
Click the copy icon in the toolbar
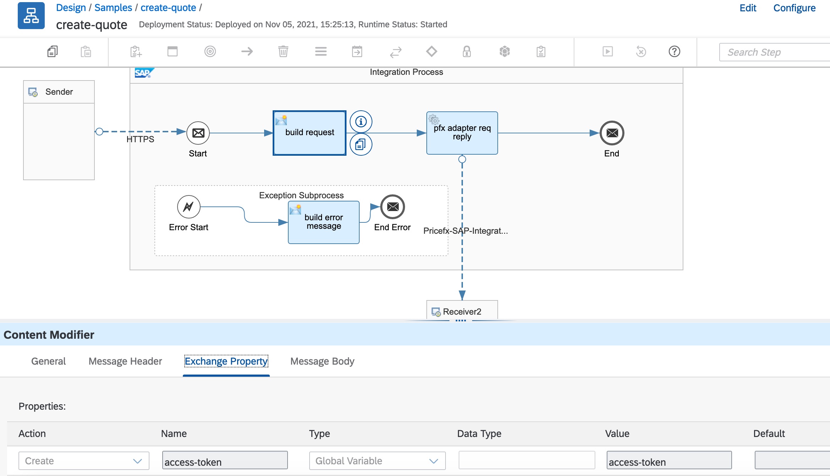coord(53,52)
